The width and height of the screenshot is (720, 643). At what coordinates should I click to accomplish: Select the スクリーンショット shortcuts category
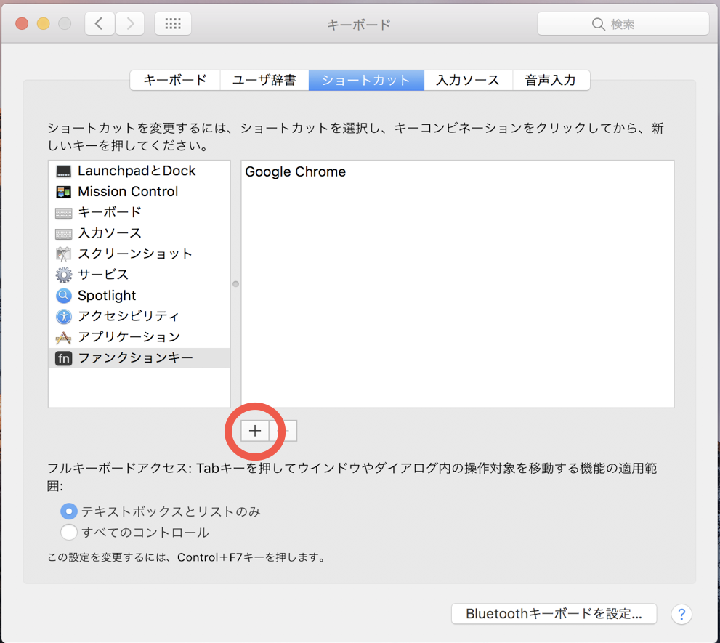coord(134,254)
